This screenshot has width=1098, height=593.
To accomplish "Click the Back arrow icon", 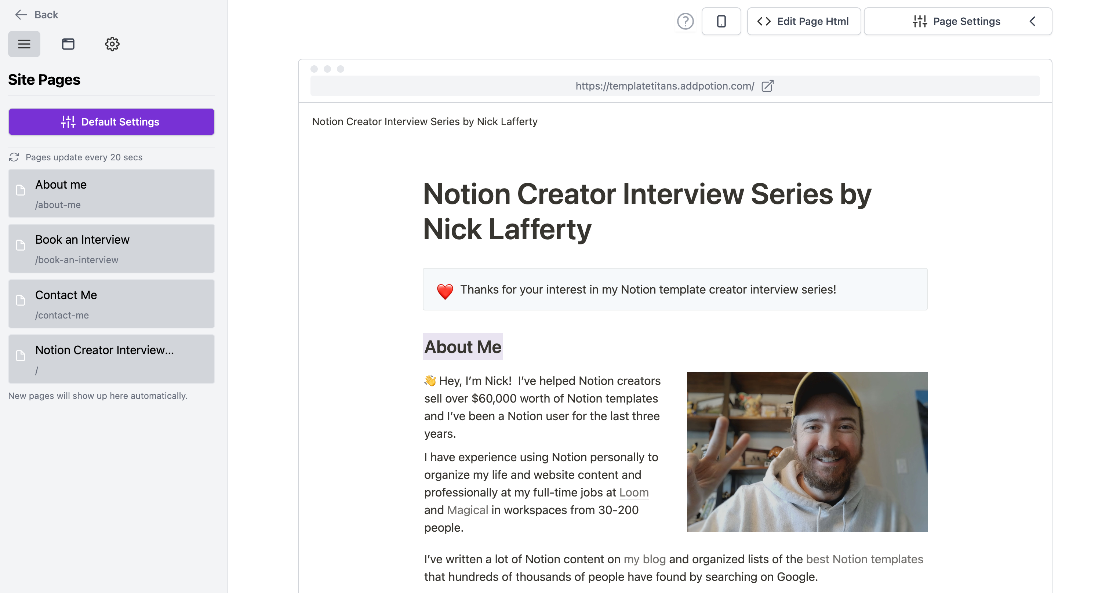I will 21,15.
